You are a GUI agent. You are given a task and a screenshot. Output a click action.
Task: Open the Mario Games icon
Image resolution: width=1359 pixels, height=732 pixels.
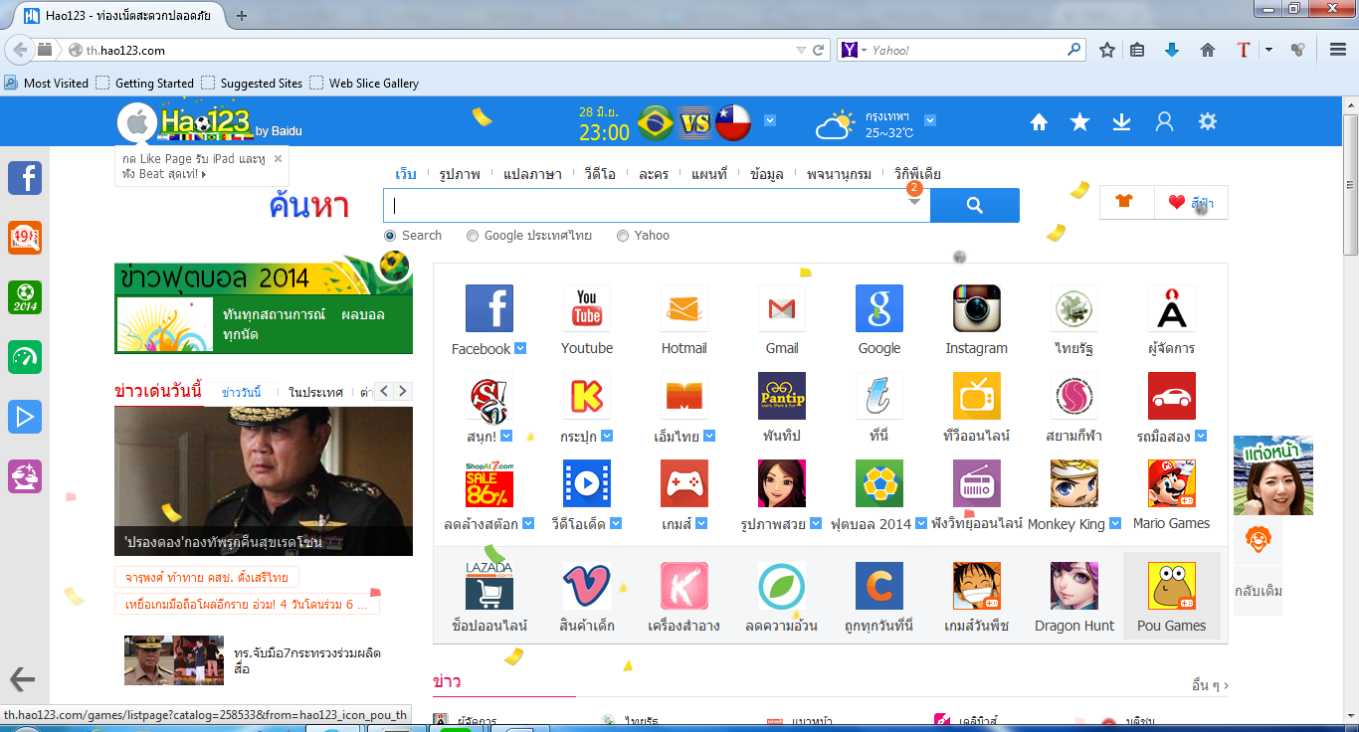point(1172,483)
